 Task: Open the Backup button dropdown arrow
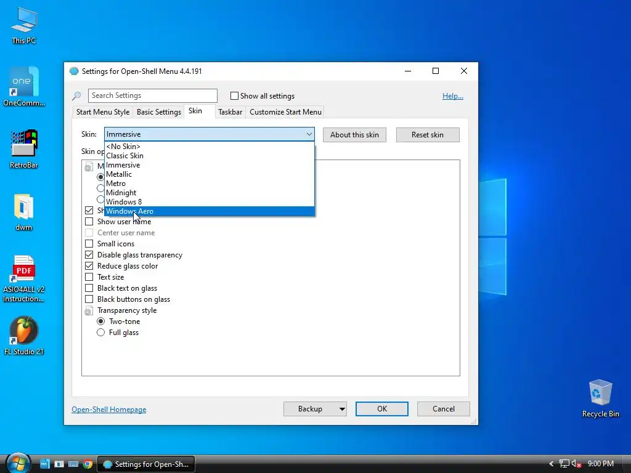(x=341, y=409)
